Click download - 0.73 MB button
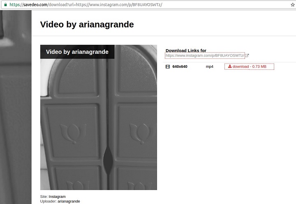 pyautogui.click(x=249, y=66)
